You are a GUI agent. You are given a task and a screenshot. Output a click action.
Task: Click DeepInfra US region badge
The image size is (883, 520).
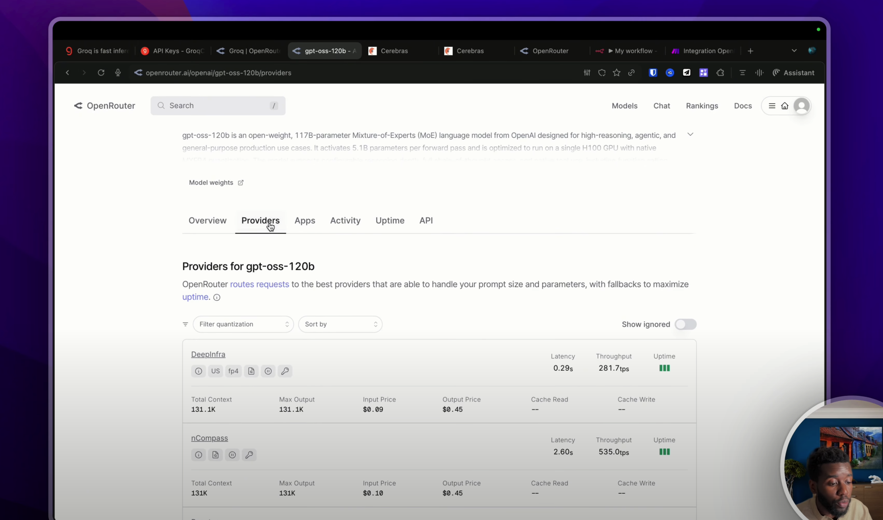point(216,371)
